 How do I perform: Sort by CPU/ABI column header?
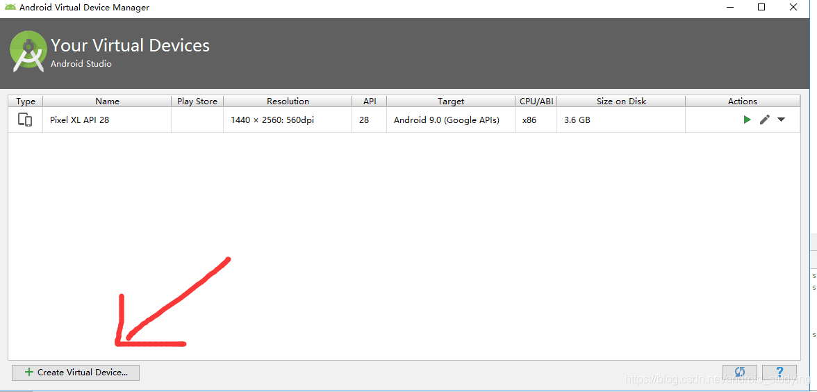coord(536,101)
